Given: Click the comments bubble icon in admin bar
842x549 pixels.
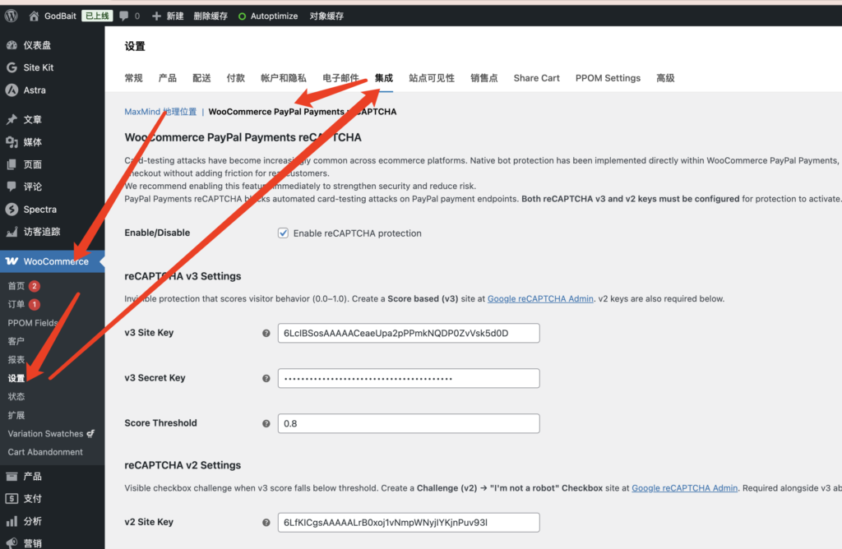Looking at the screenshot, I should (123, 16).
